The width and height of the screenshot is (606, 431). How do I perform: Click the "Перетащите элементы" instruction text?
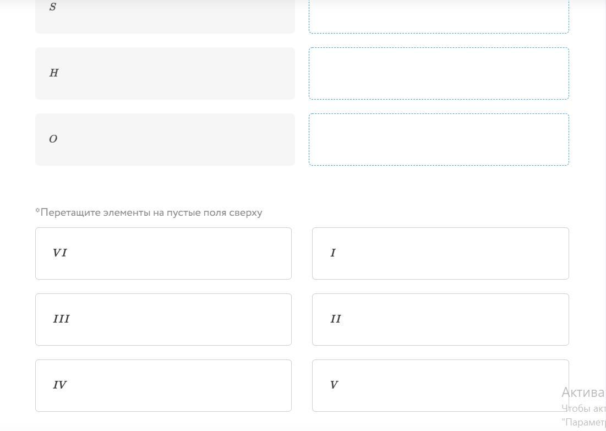pyautogui.click(x=151, y=212)
